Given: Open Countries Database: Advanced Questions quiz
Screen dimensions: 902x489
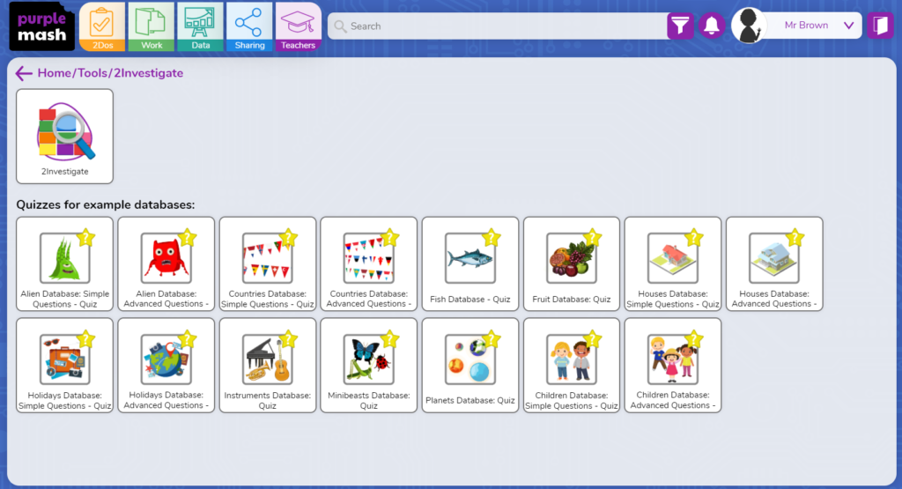Looking at the screenshot, I should pyautogui.click(x=369, y=264).
